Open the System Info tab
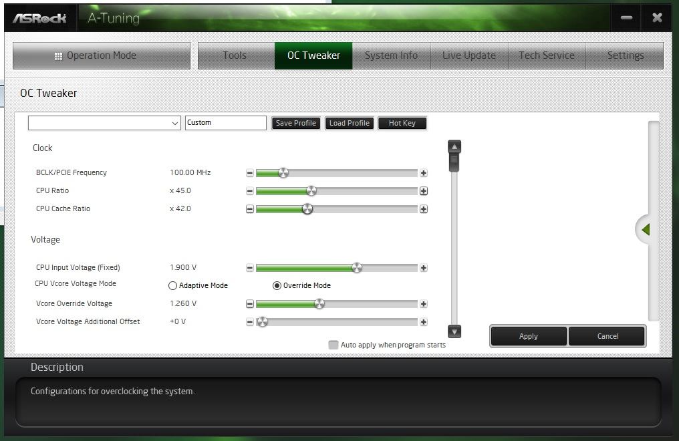 [392, 55]
